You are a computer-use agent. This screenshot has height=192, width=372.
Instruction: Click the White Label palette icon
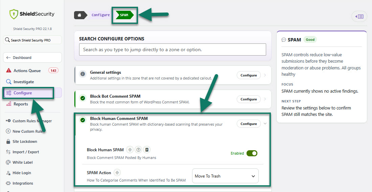pos(8,162)
